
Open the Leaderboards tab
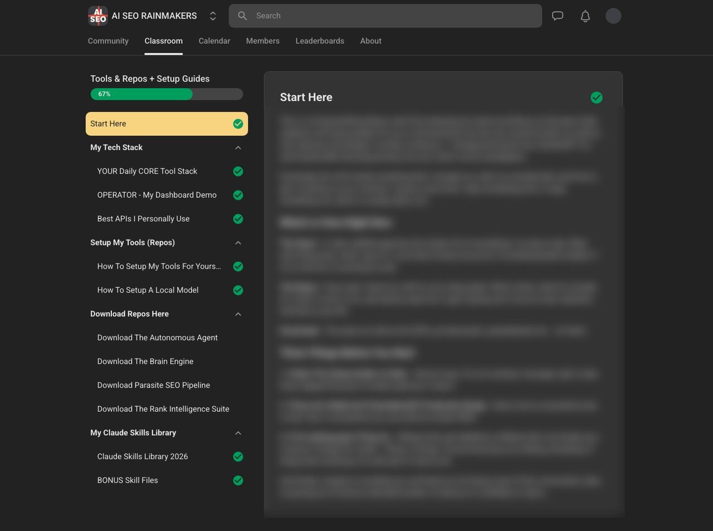point(320,41)
